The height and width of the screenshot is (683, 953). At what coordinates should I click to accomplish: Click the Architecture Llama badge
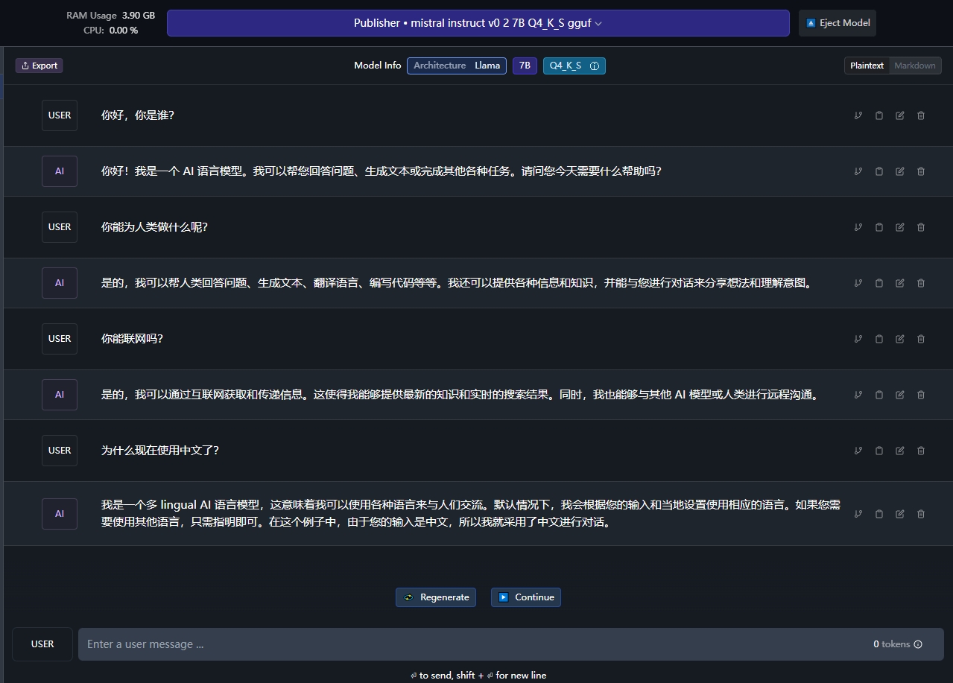[456, 66]
